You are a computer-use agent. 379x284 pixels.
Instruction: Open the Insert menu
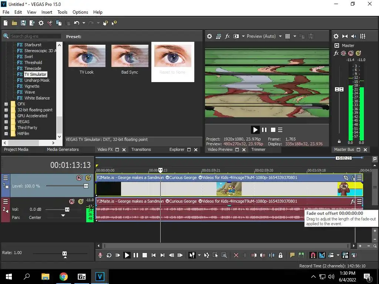click(x=47, y=12)
